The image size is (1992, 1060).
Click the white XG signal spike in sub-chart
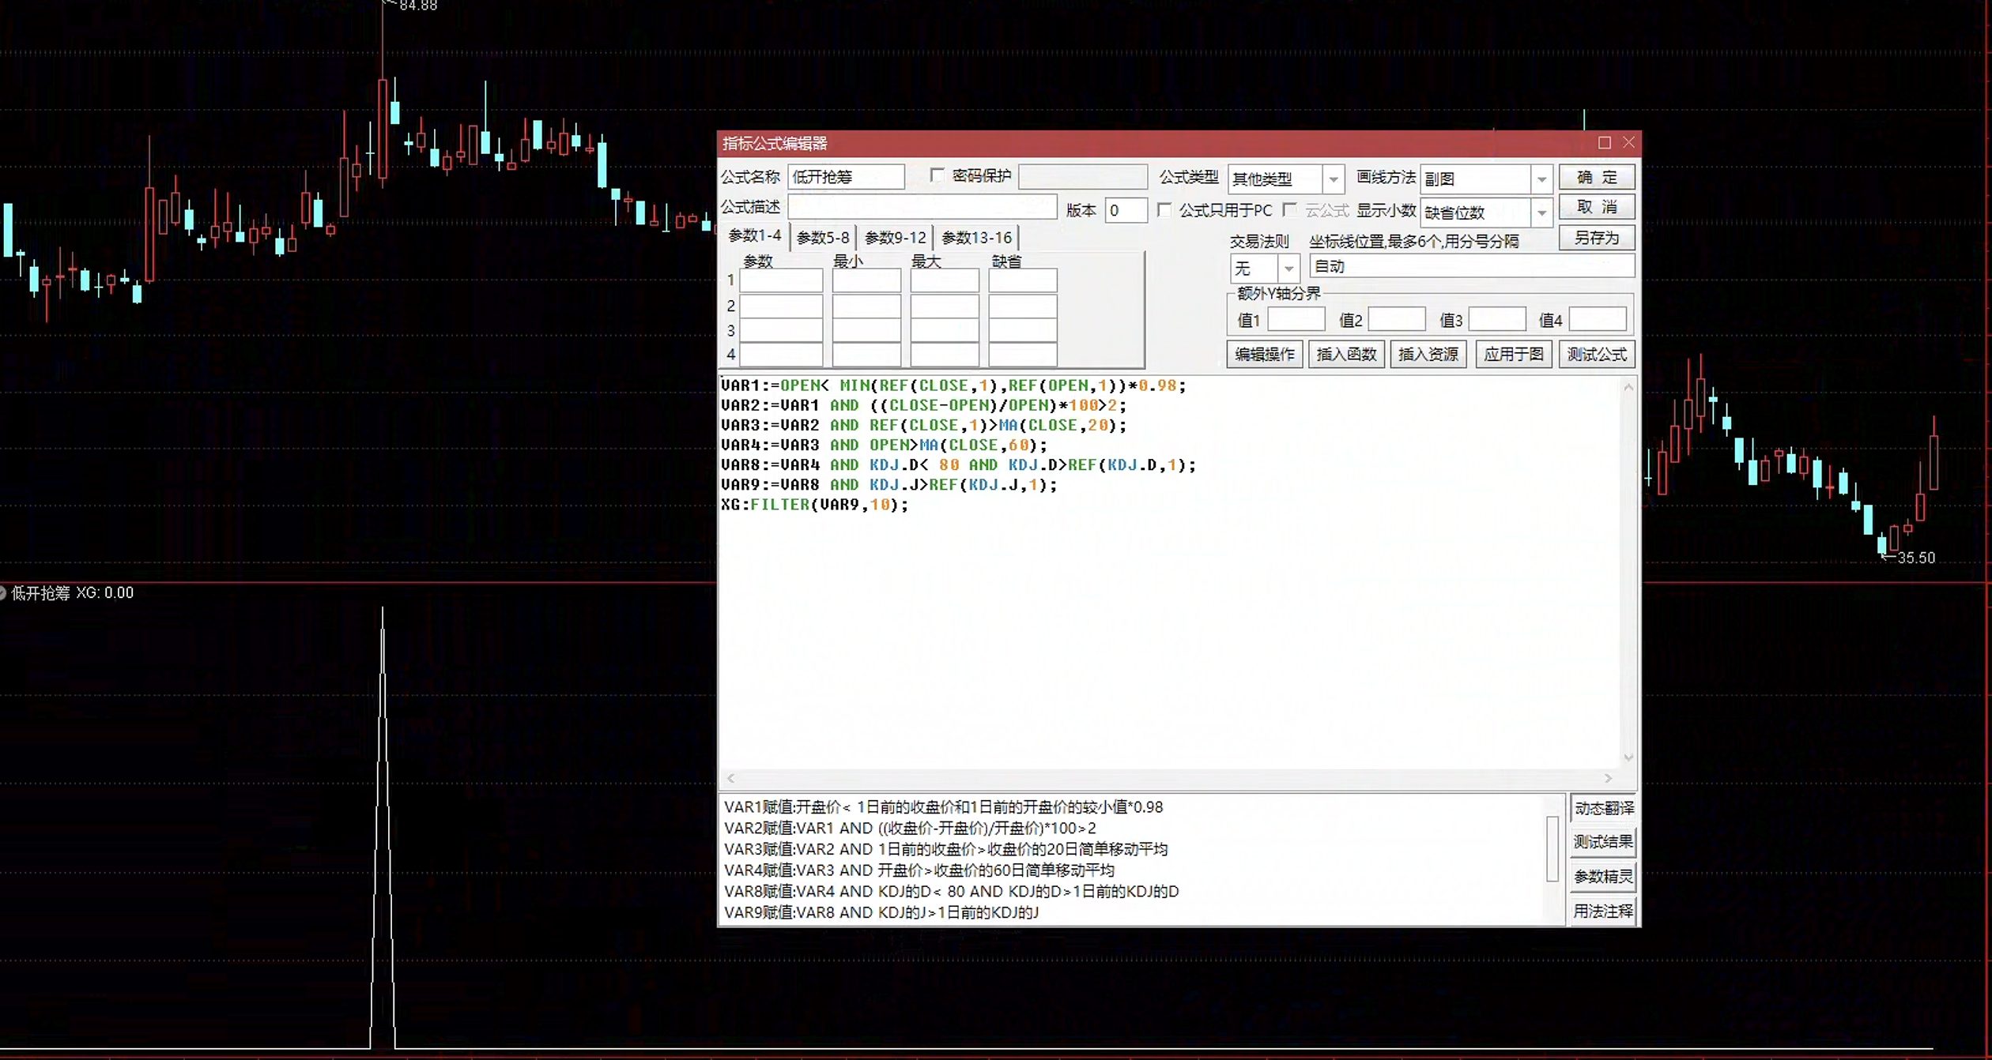[x=383, y=829]
